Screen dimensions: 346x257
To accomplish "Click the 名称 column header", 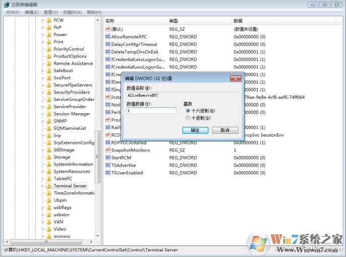I will (x=135, y=21).
